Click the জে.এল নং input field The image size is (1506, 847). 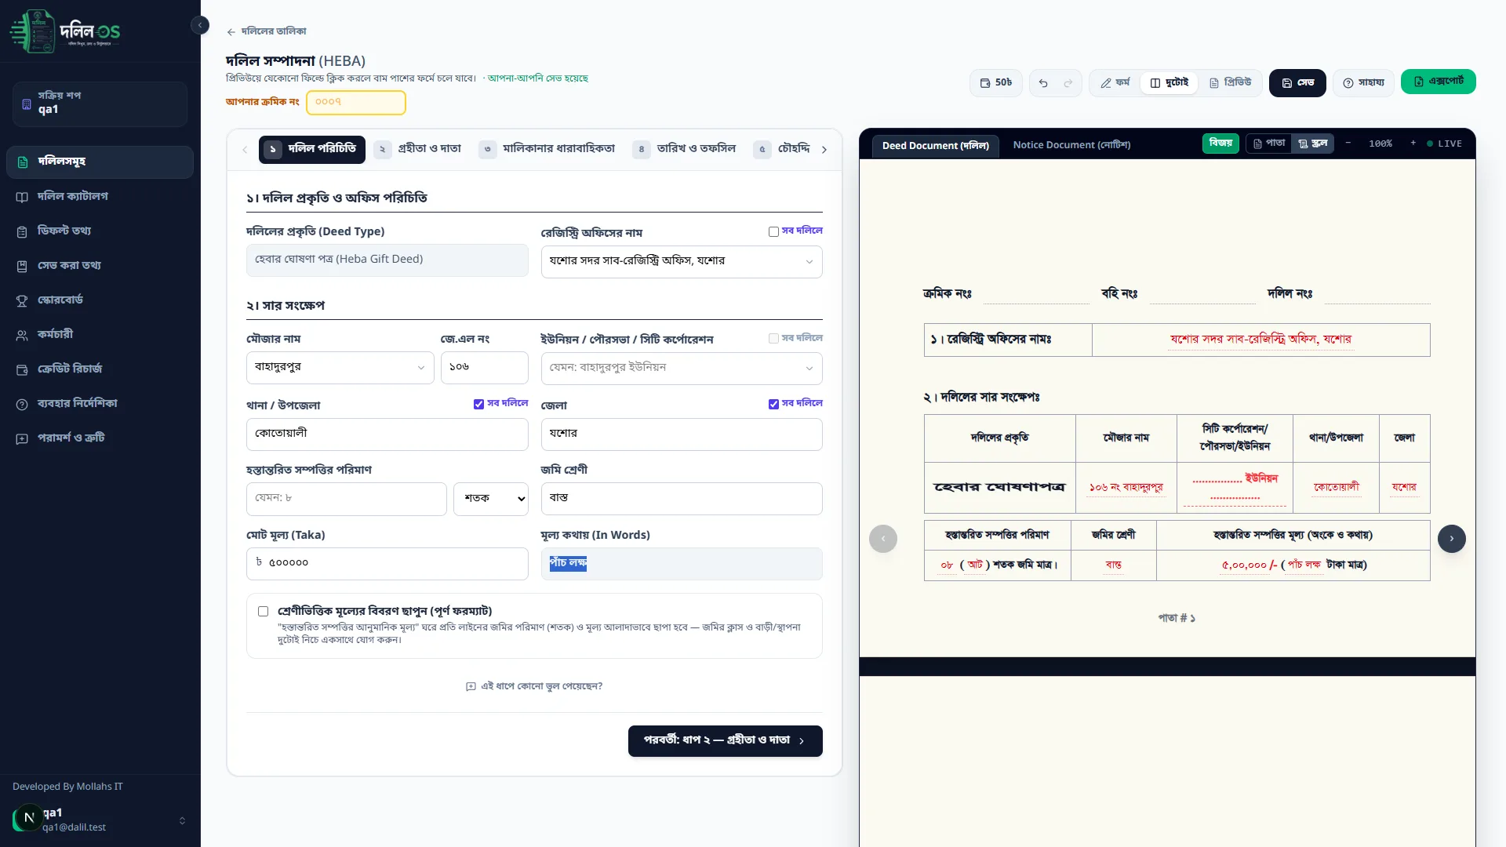pyautogui.click(x=484, y=368)
